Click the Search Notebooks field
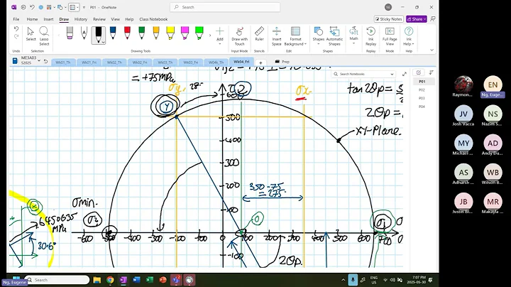 (x=363, y=74)
